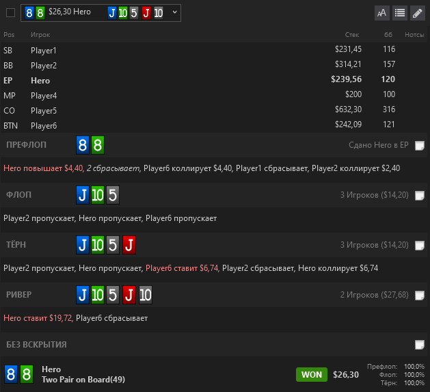Click the '$26,30 Hero' header text
Image resolution: width=430 pixels, height=392 pixels.
click(x=69, y=12)
